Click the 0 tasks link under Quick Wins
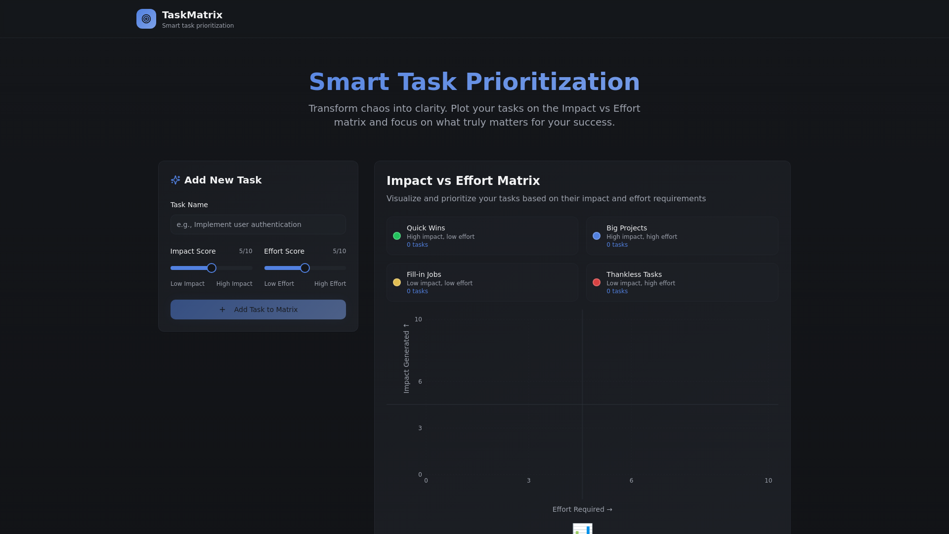The image size is (949, 534). (417, 245)
